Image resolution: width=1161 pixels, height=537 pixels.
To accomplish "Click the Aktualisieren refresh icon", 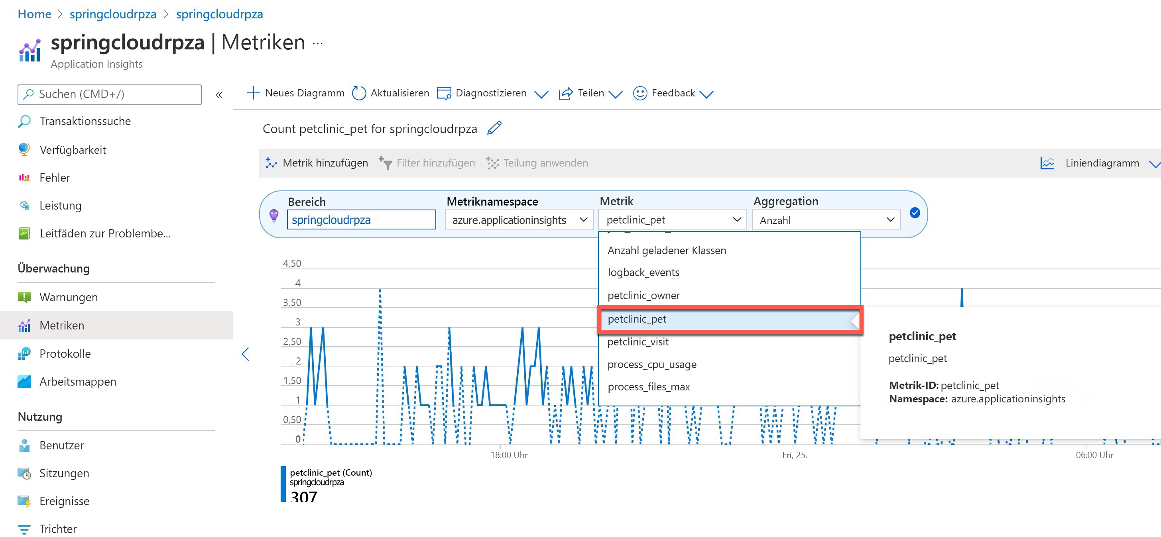I will click(359, 93).
